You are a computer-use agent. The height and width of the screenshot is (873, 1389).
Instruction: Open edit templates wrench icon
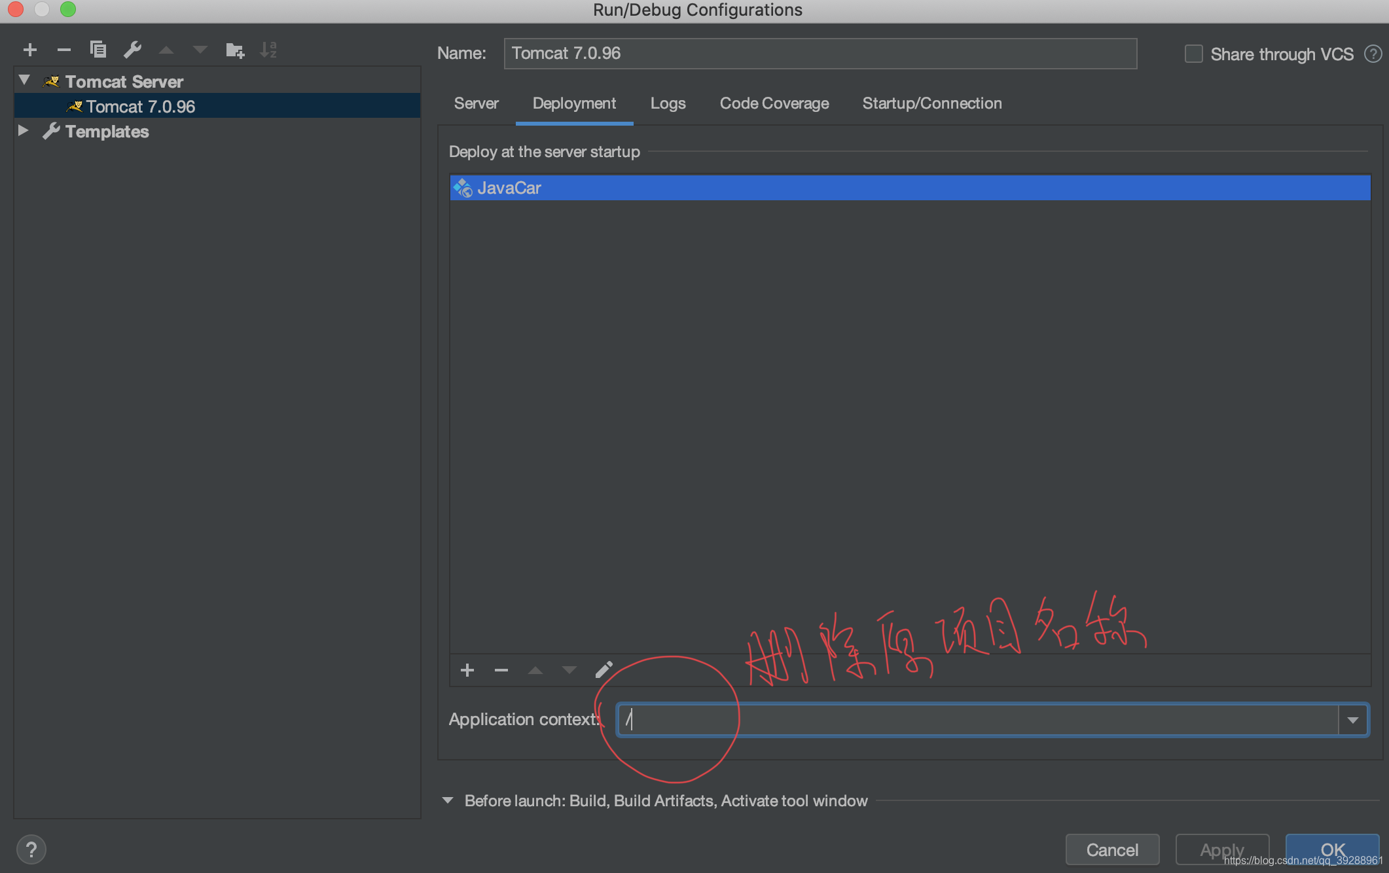coord(132,50)
